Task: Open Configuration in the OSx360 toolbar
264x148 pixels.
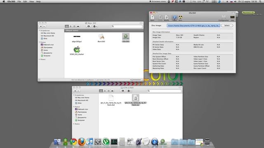Action: click(224, 18)
